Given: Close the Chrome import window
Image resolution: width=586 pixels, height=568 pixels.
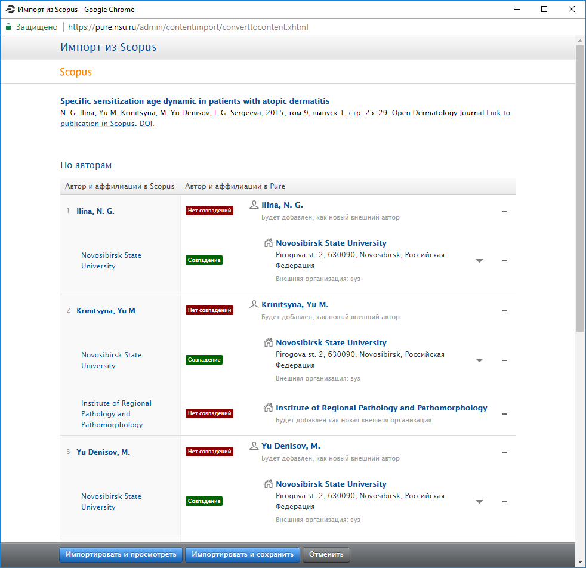Looking at the screenshot, I should (572, 10).
